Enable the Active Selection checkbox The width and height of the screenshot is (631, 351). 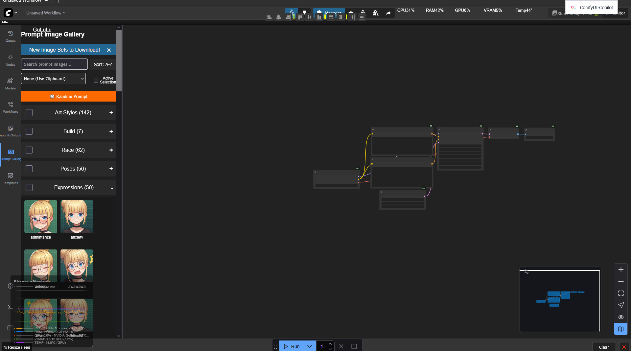coord(96,80)
